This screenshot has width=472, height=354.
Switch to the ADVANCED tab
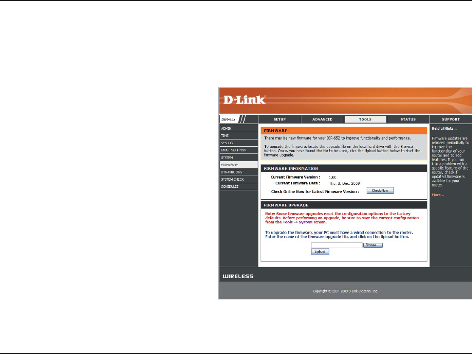(323, 120)
